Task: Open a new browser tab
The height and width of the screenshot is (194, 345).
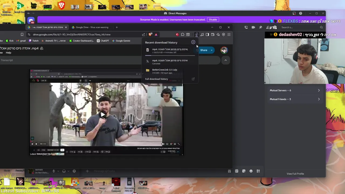Action: click(x=117, y=27)
